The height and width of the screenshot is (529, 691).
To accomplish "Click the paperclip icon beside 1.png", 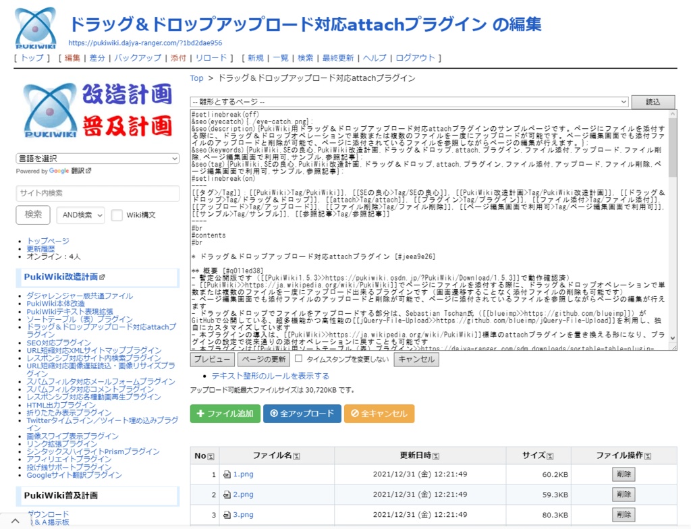I will click(226, 474).
